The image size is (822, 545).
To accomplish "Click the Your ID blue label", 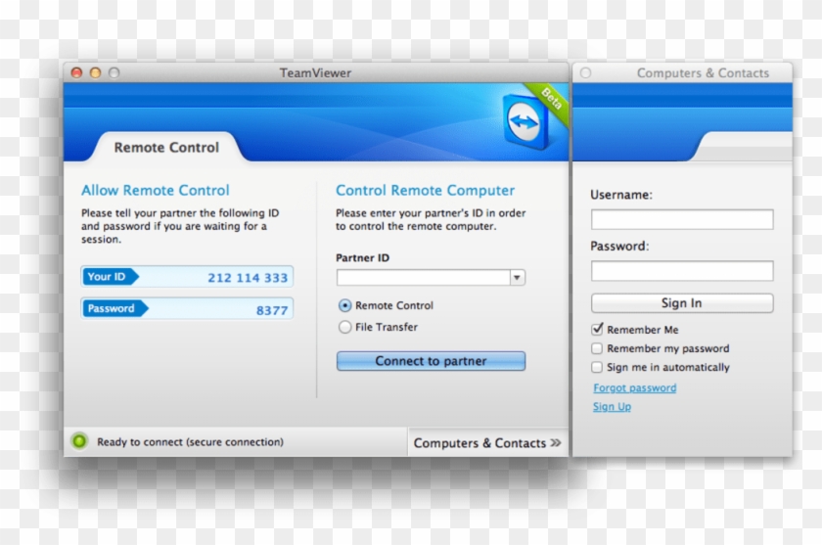I will coord(110,276).
